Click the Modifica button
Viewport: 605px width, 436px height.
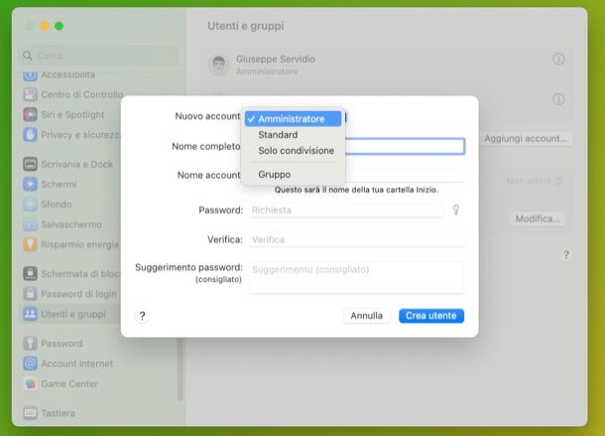coord(538,218)
